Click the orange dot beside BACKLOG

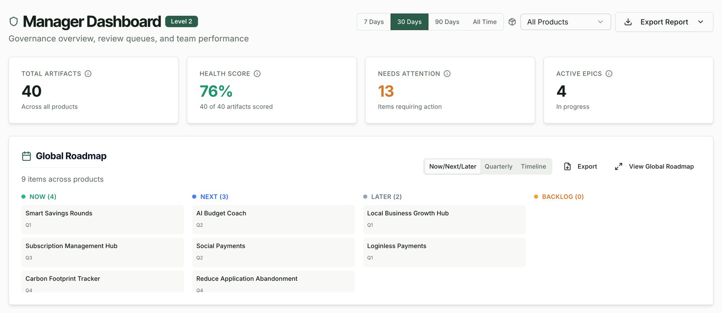click(536, 196)
